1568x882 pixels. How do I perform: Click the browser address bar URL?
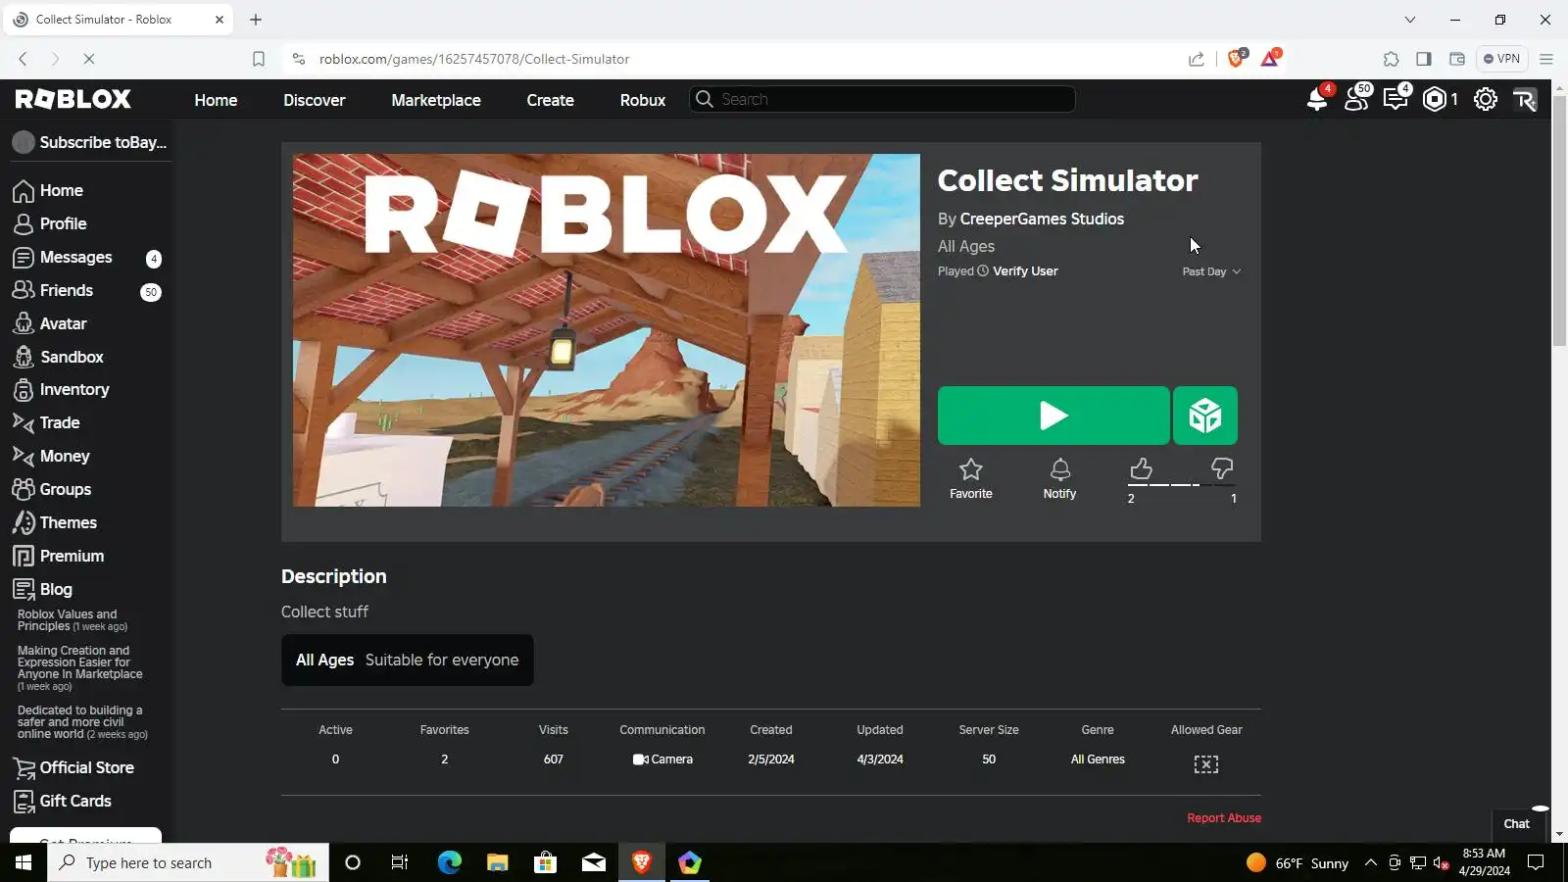coord(474,59)
